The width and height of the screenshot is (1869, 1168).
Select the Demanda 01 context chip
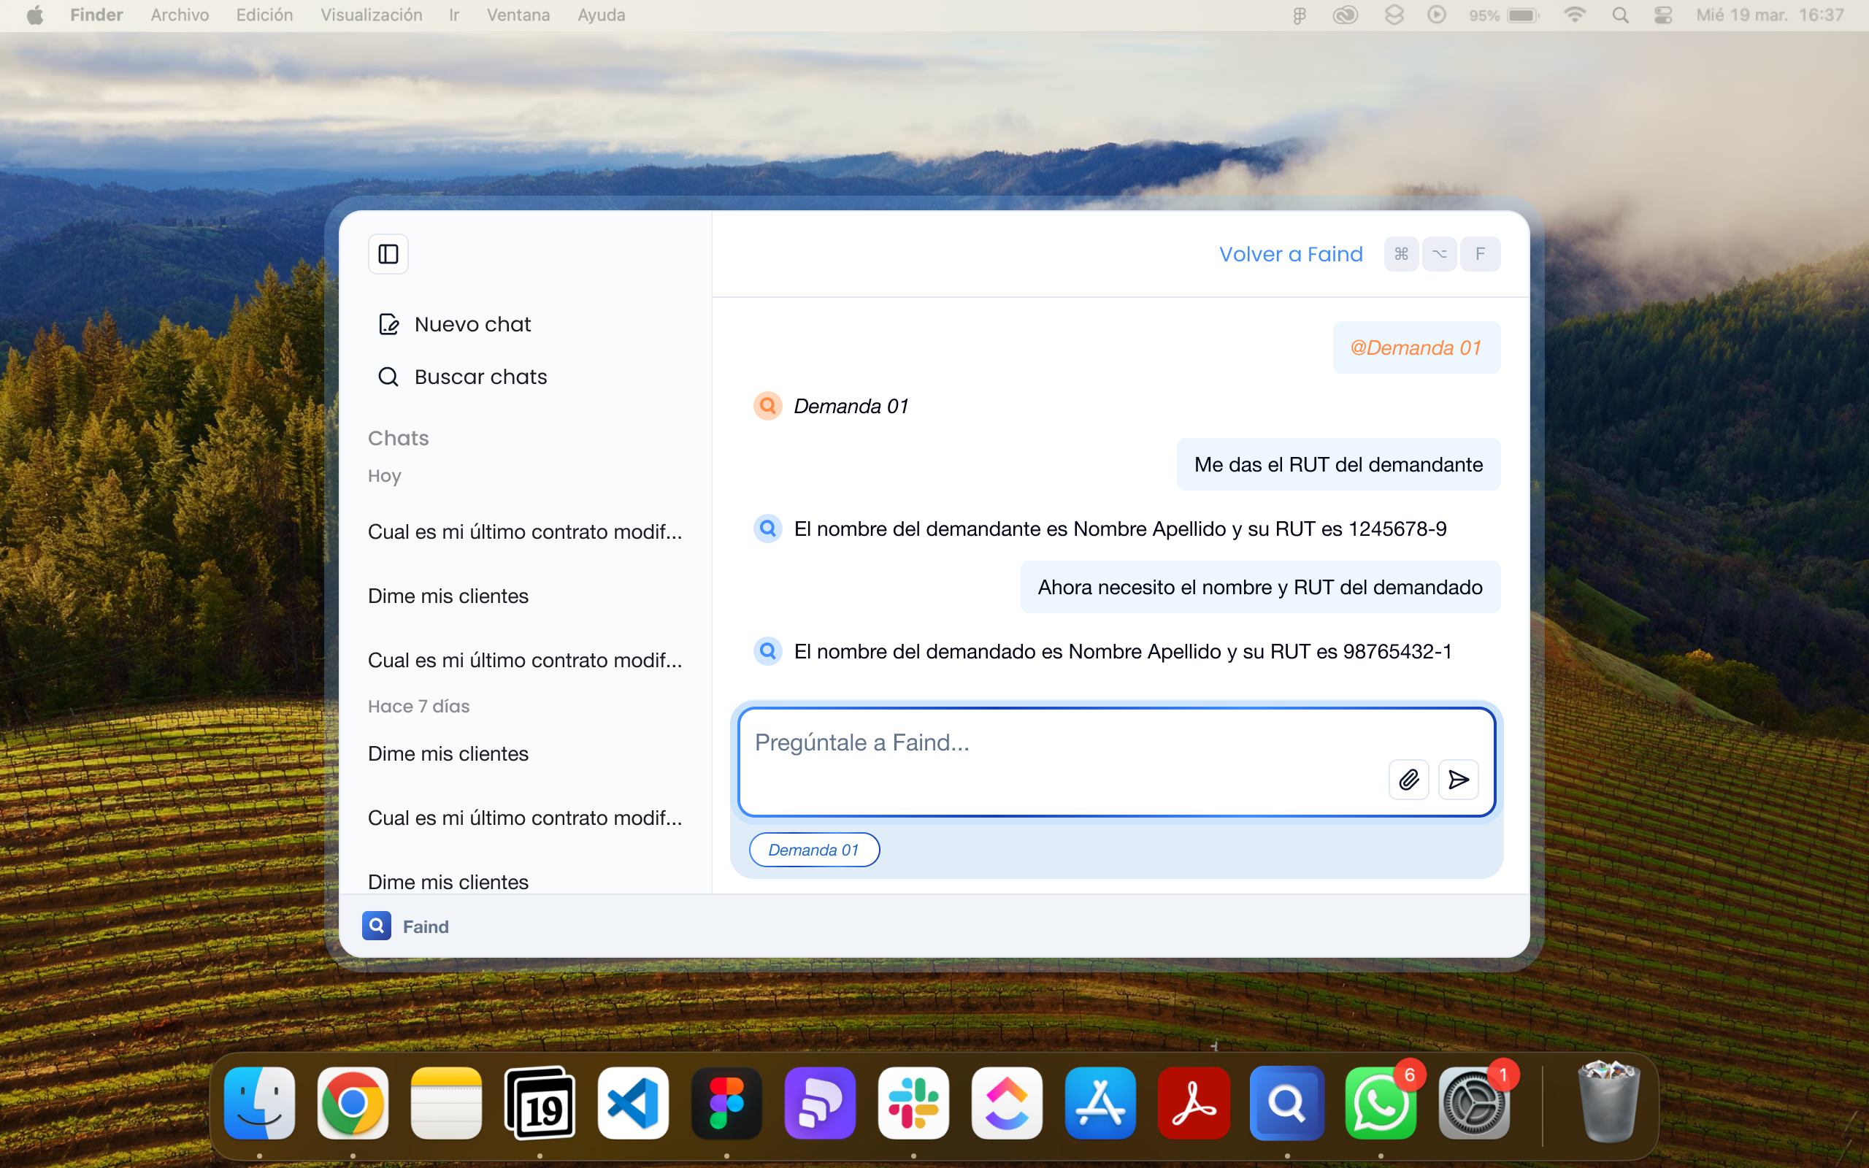(x=813, y=850)
